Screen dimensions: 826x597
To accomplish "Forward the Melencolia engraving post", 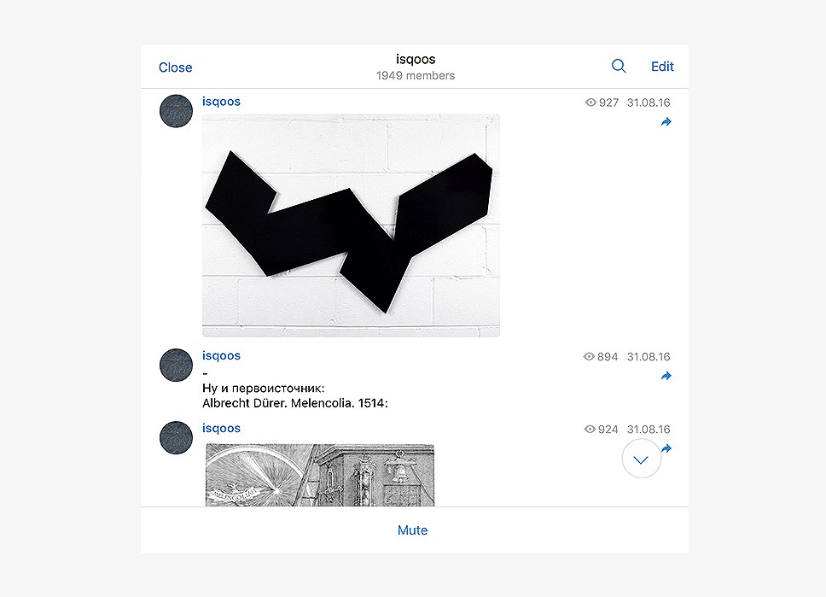I will 667,448.
